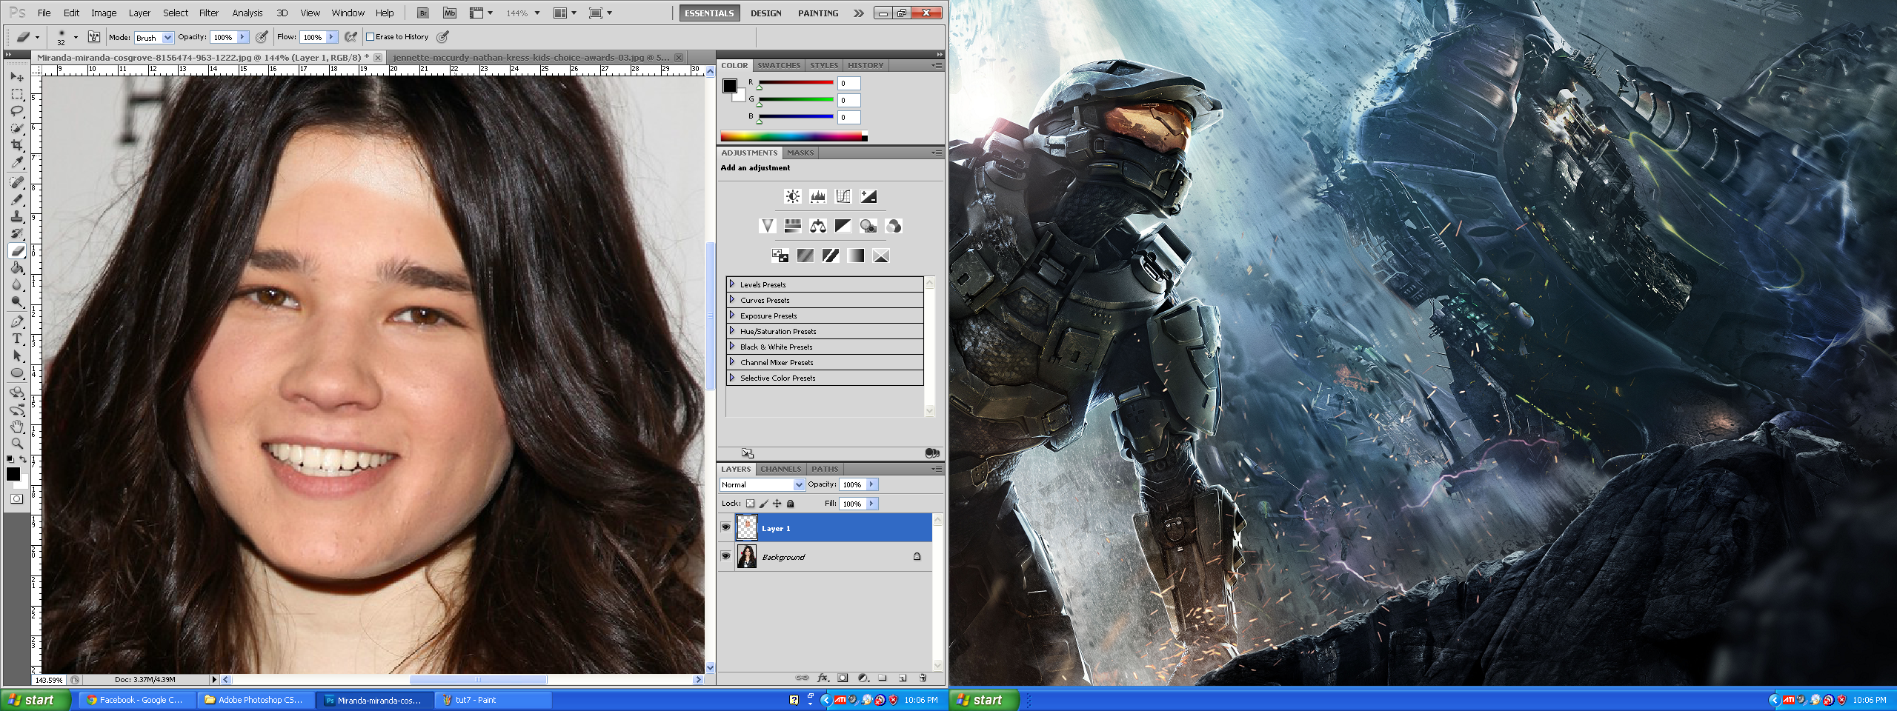The image size is (1897, 711).
Task: Add a Levels adjustment
Action: [x=818, y=196]
